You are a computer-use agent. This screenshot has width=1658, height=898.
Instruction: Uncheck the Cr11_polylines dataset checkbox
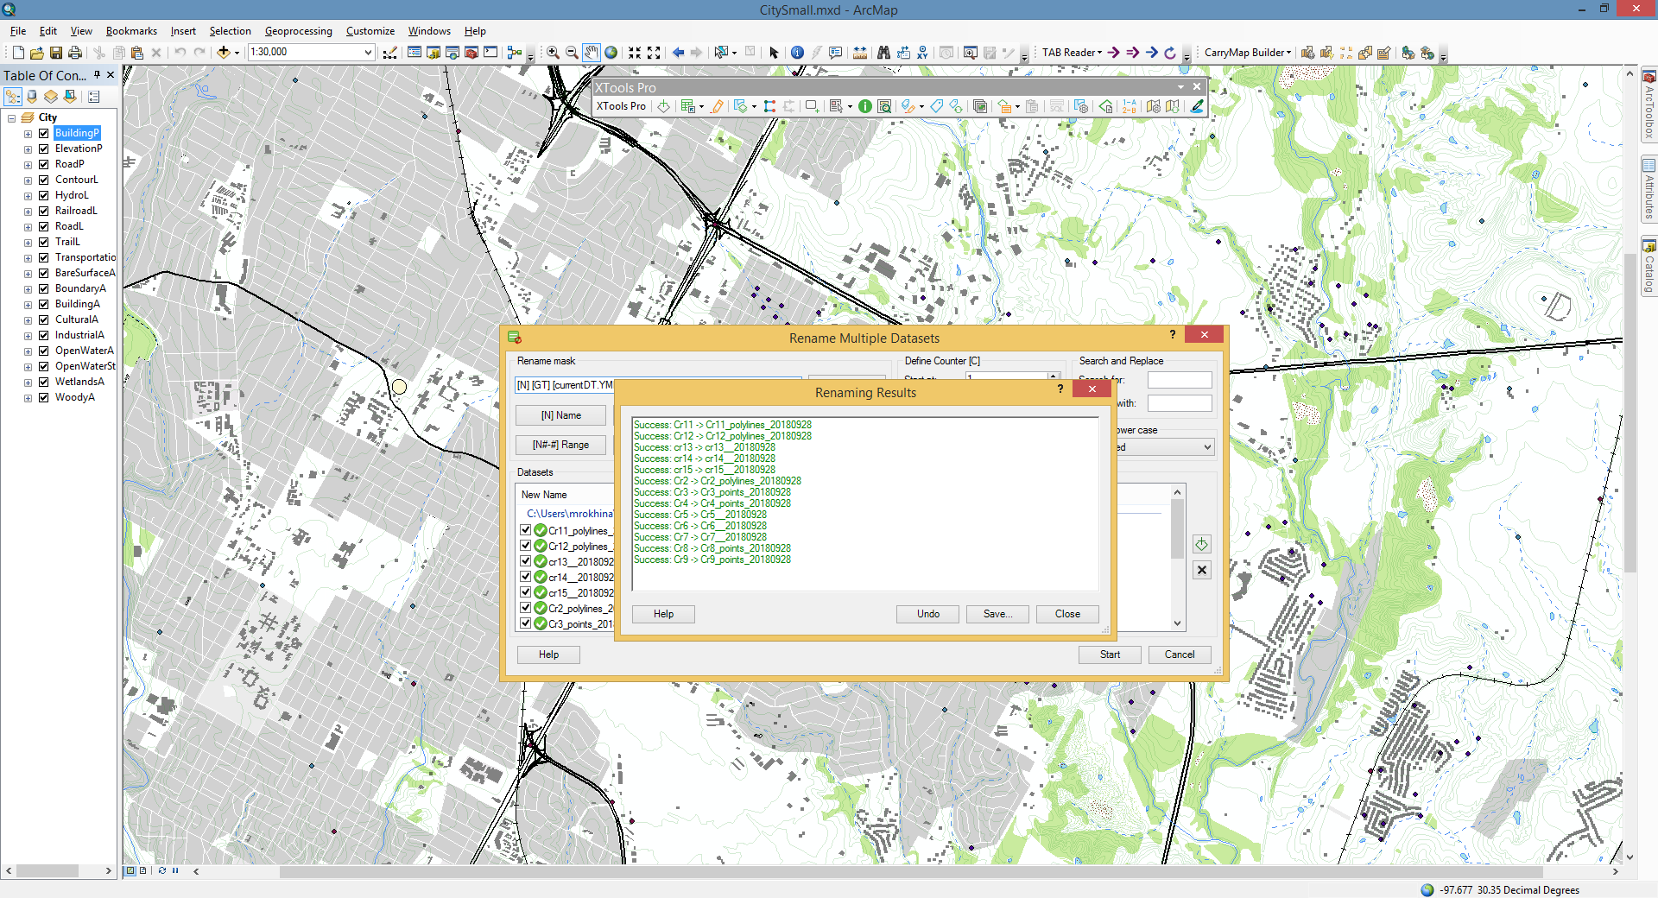525,530
